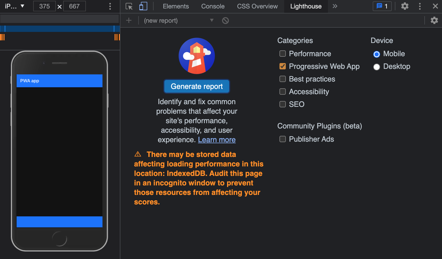Screen dimensions: 442x259
Task: Click the PWA app header in emulated phone
Action: (x=60, y=81)
